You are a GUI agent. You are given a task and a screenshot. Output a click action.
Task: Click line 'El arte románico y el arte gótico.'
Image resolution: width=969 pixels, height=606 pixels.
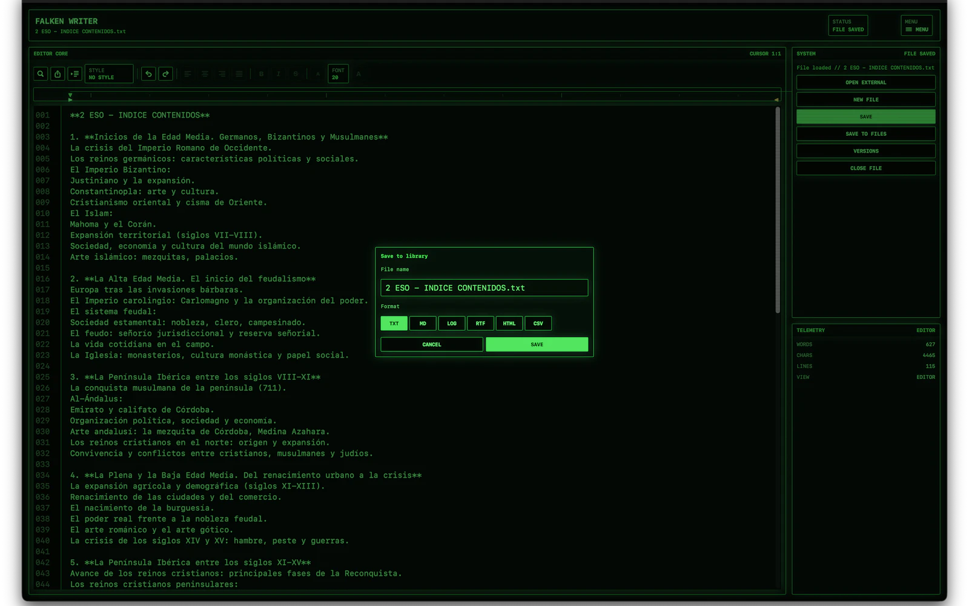pos(151,530)
